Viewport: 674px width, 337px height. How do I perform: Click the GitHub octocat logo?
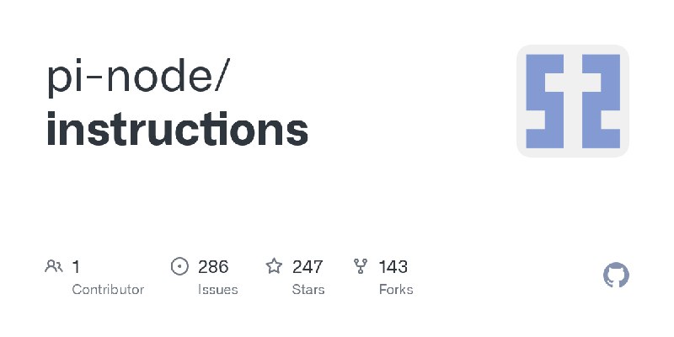[616, 275]
